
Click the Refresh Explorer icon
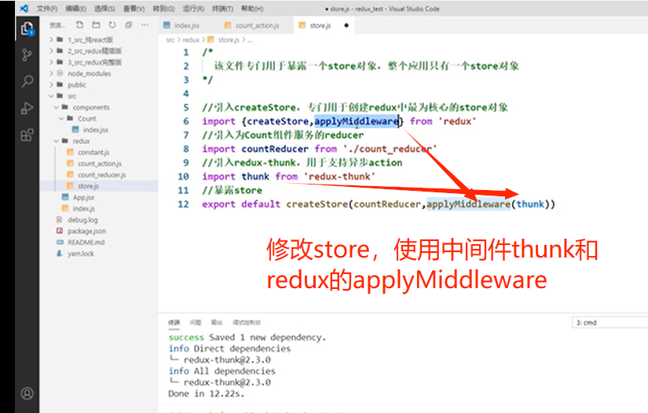point(112,25)
